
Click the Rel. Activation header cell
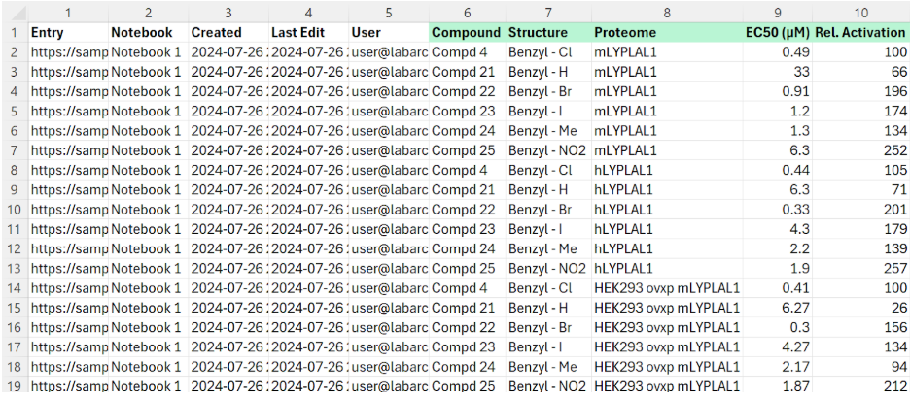tap(861, 32)
